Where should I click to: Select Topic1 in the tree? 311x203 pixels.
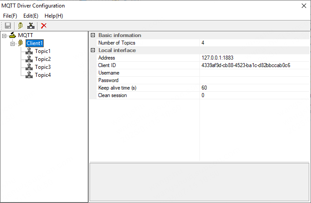pyautogui.click(x=43, y=51)
